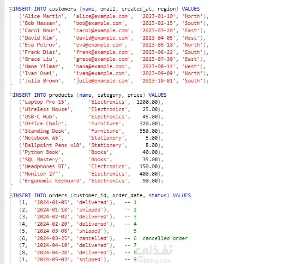307x264 pixels.
Task: Click the '2024-02-02' order date
Action: (52, 217)
